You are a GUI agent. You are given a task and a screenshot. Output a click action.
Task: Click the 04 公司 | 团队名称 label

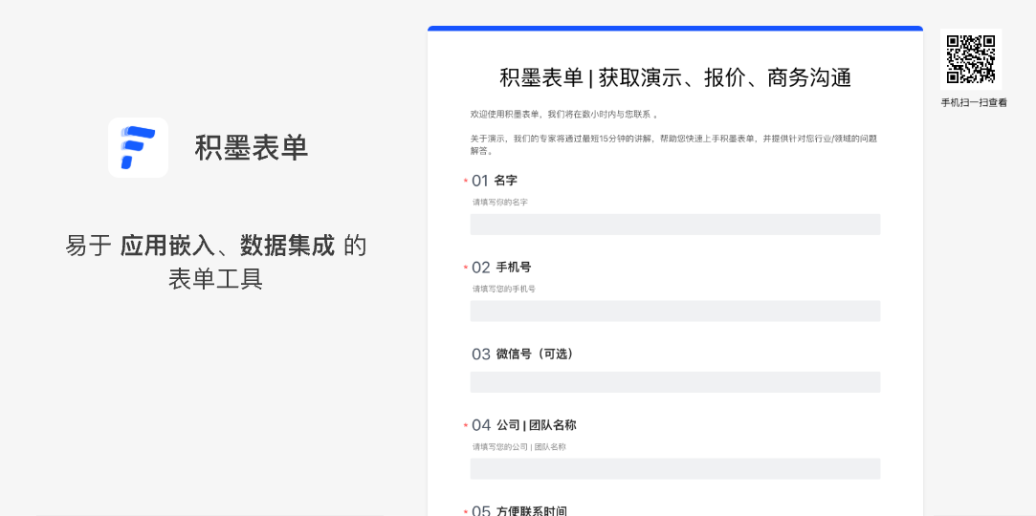[524, 425]
